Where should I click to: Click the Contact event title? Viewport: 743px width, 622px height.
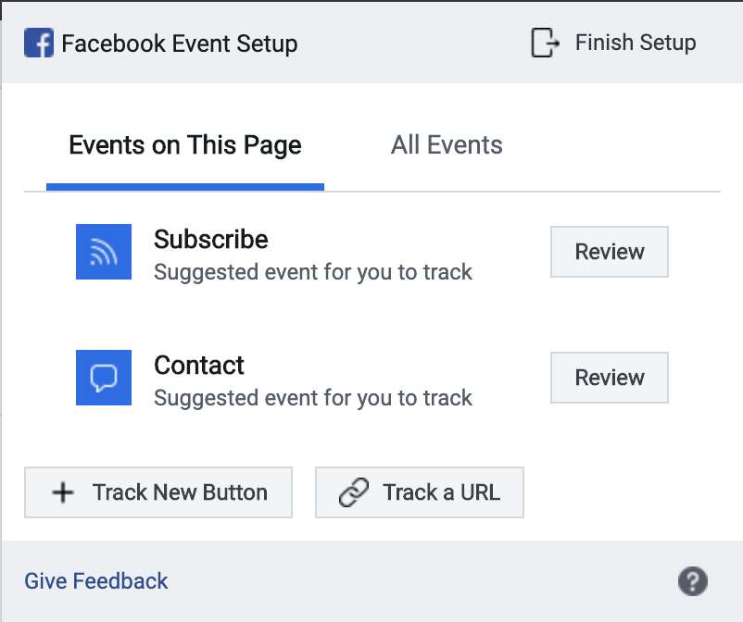(x=199, y=365)
